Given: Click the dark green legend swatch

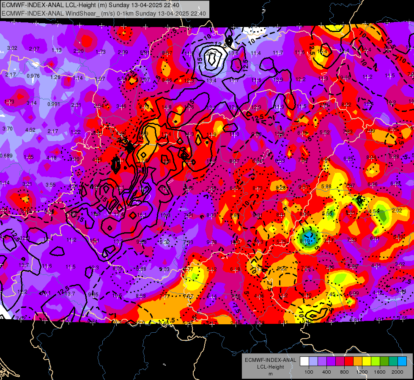Looking at the screenshot, I should [384, 361].
